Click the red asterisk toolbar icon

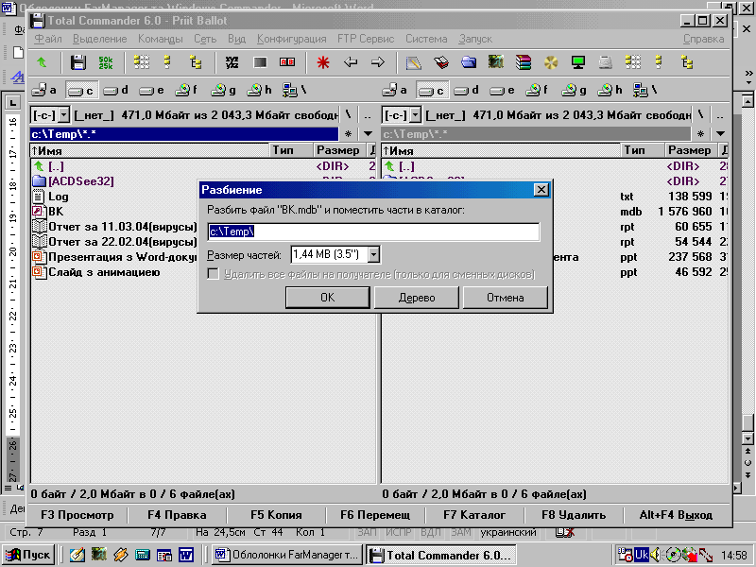[323, 62]
